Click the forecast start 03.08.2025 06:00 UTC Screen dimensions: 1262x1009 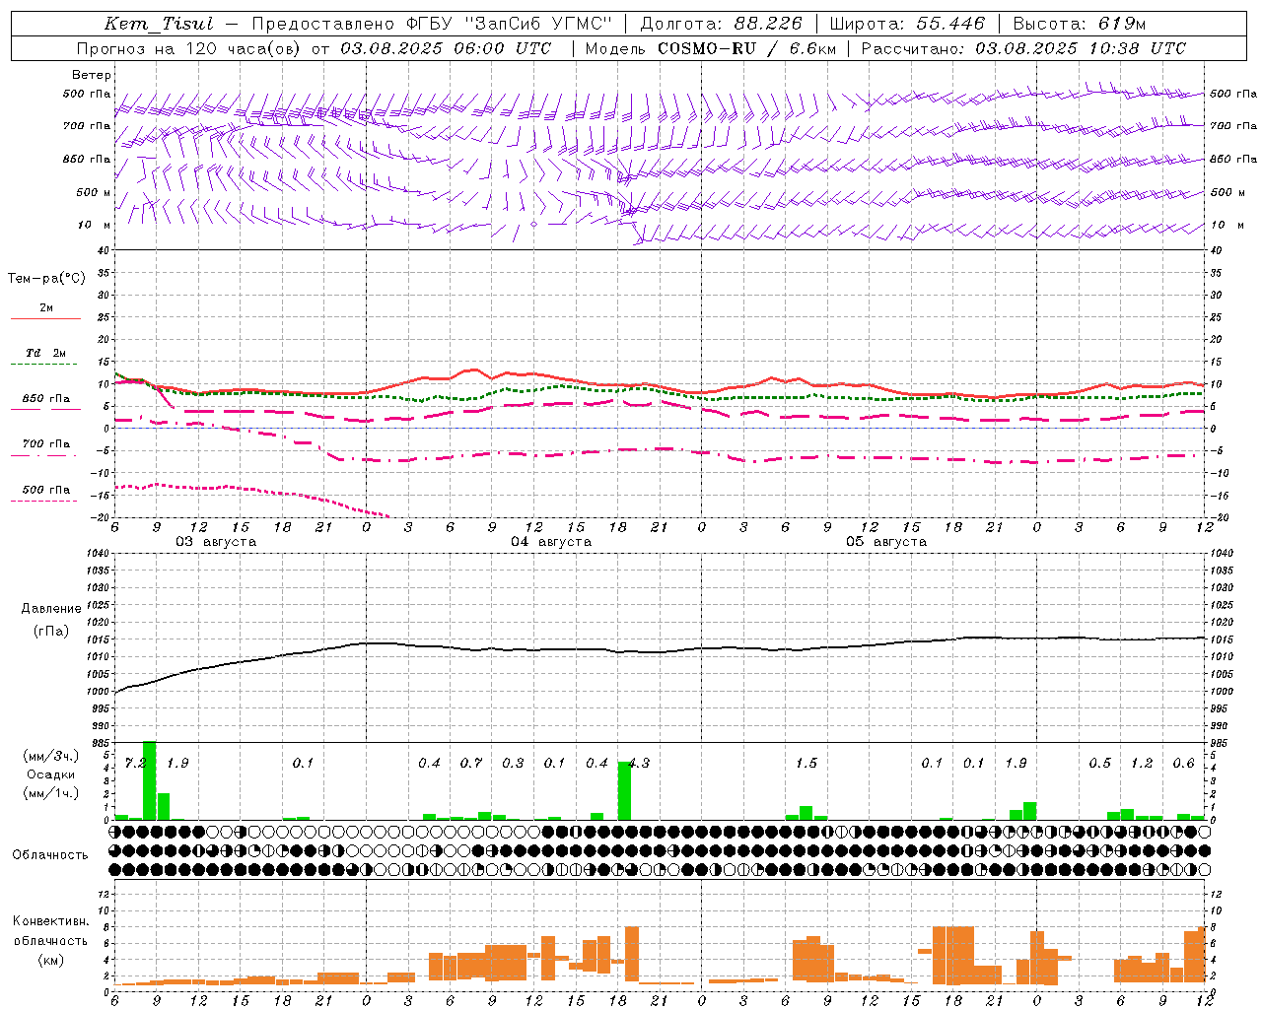point(447,48)
